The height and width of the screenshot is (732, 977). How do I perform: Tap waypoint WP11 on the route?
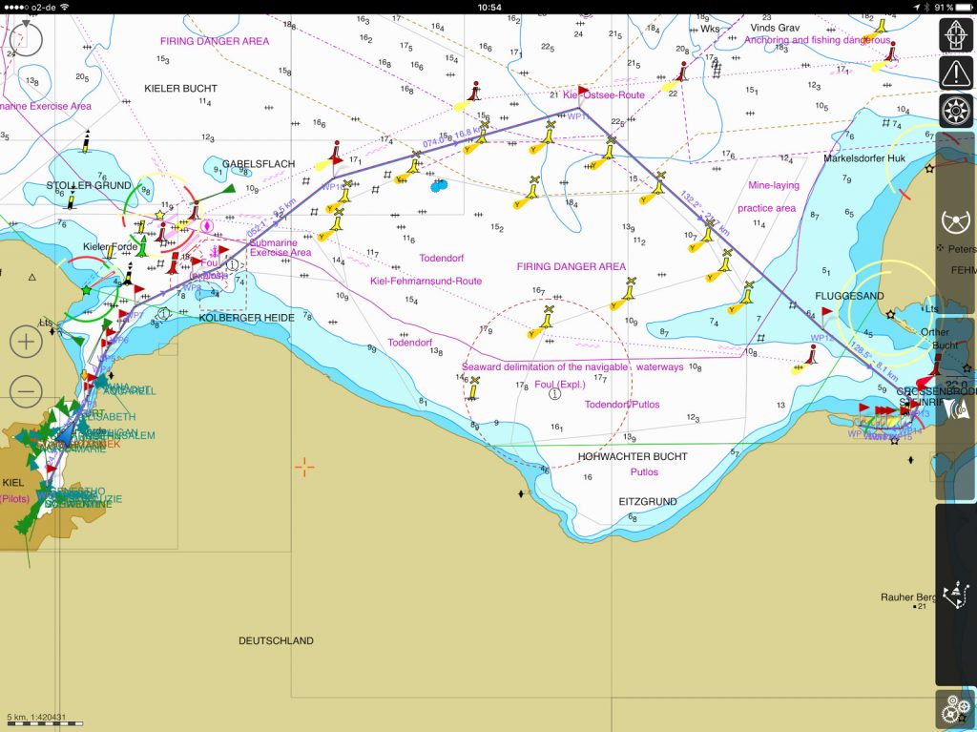tap(577, 115)
